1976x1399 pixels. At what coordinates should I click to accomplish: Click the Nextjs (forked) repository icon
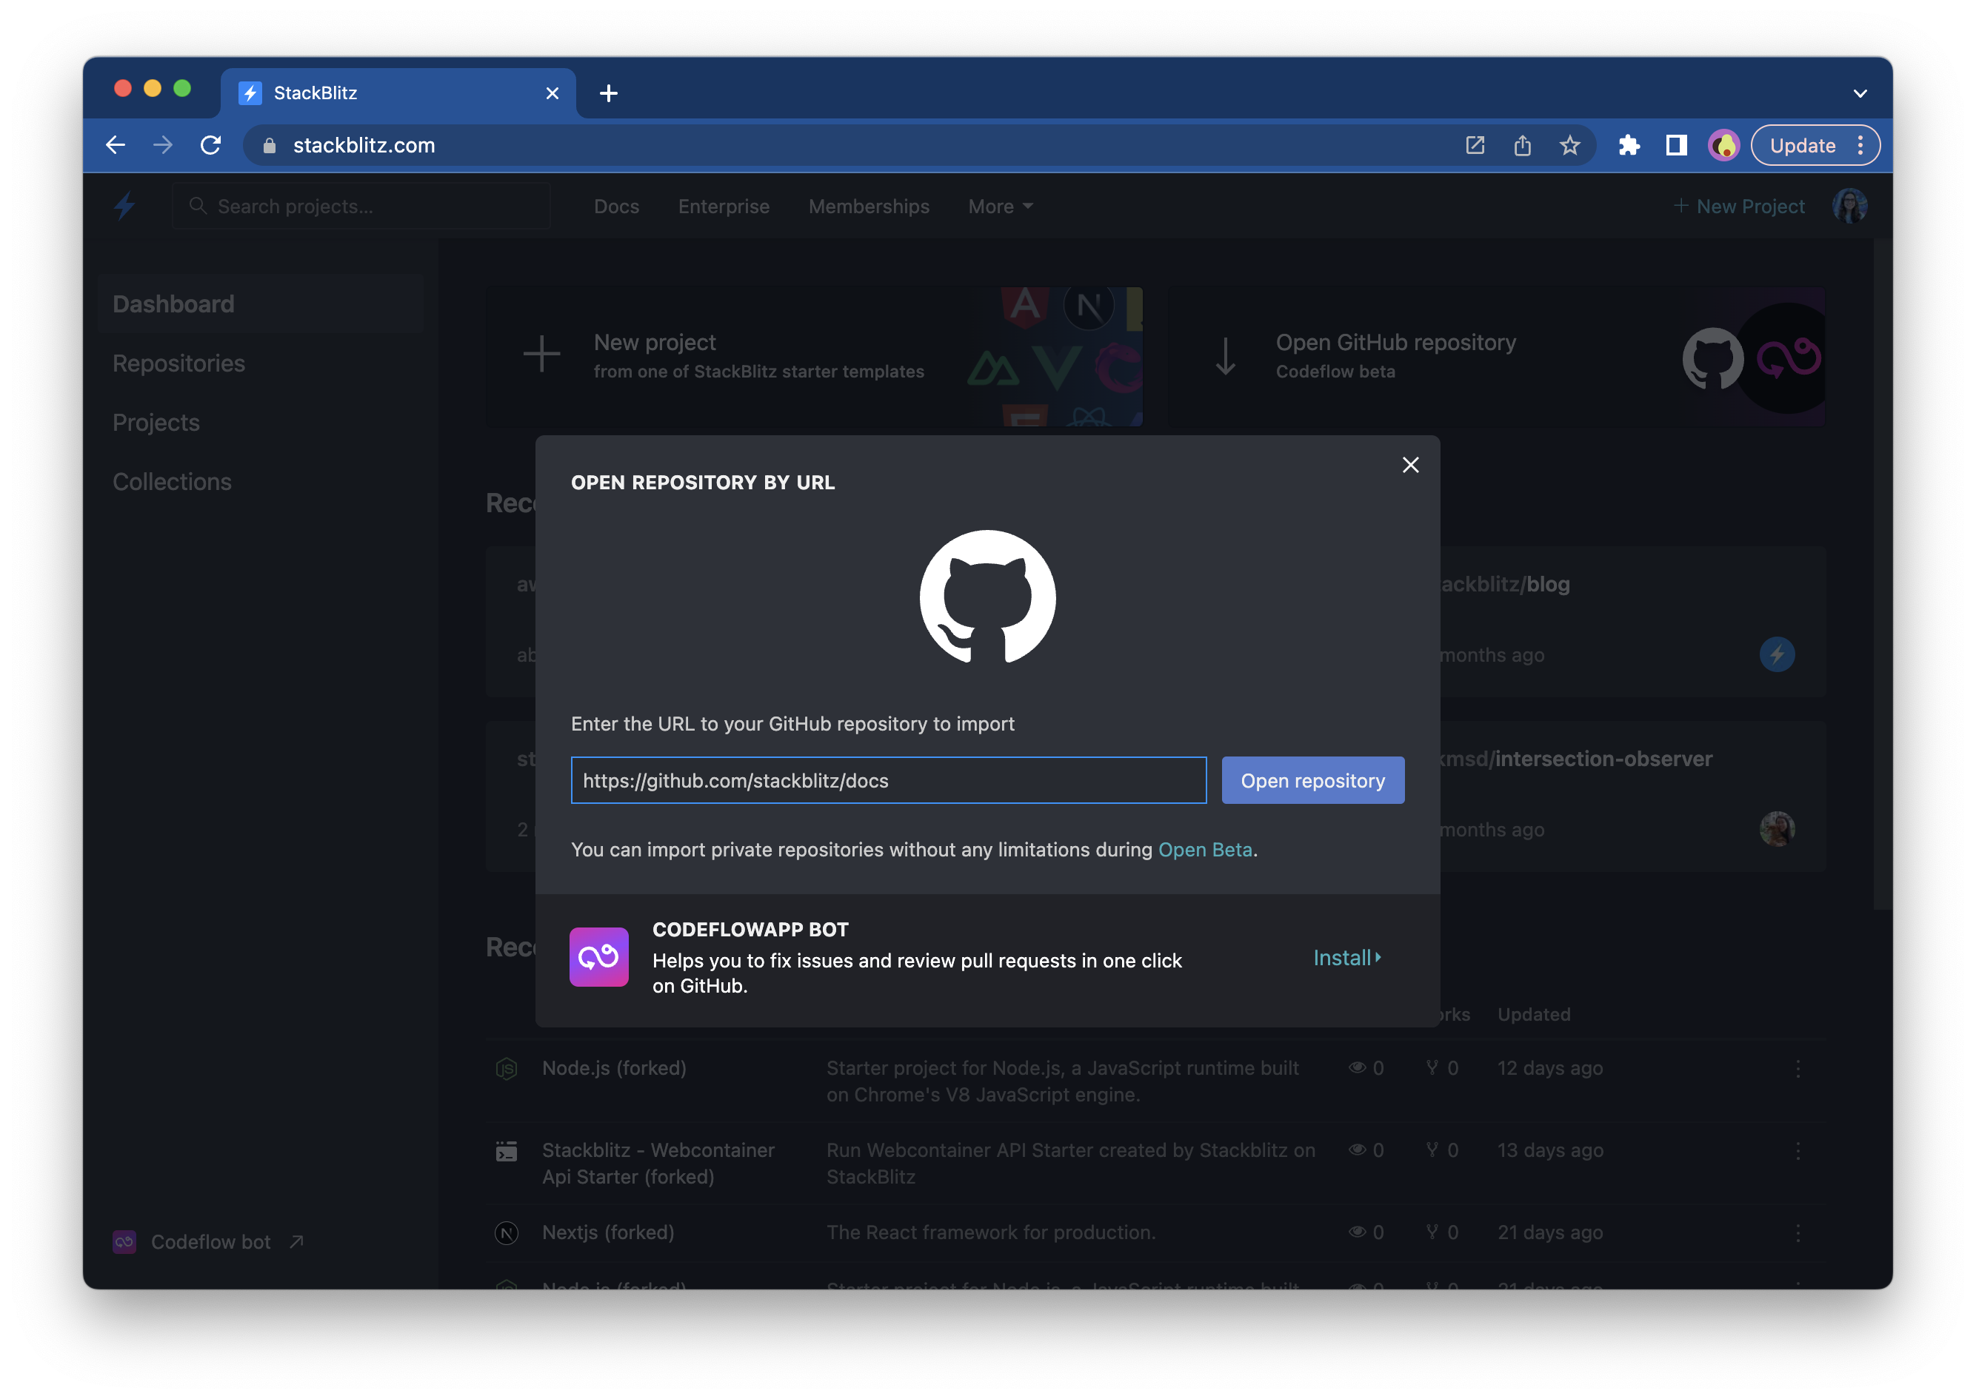(x=507, y=1232)
